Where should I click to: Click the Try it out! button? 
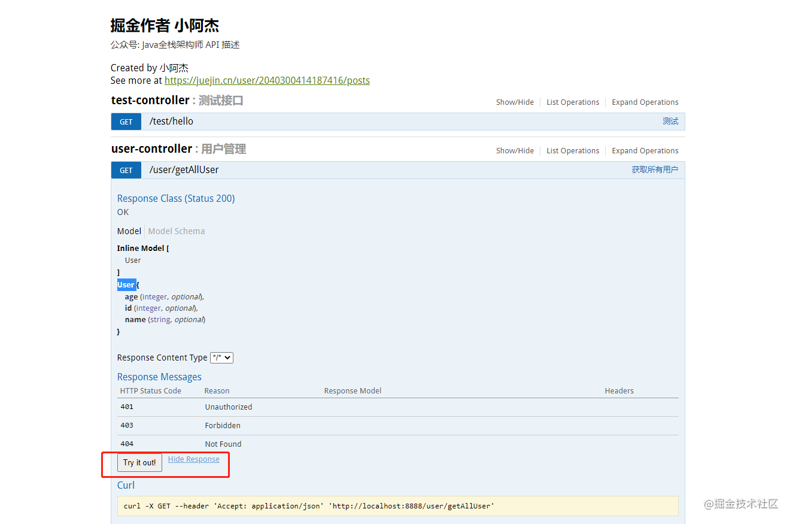(139, 462)
